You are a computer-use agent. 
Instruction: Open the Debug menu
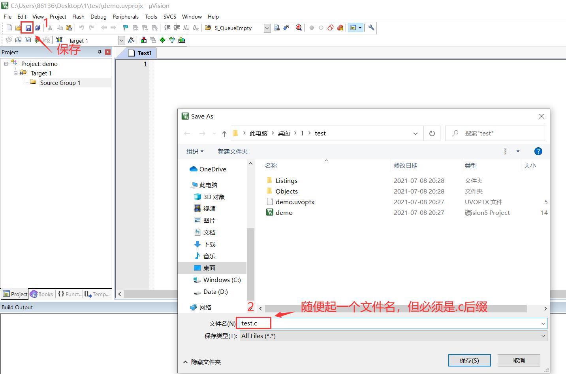coord(98,17)
